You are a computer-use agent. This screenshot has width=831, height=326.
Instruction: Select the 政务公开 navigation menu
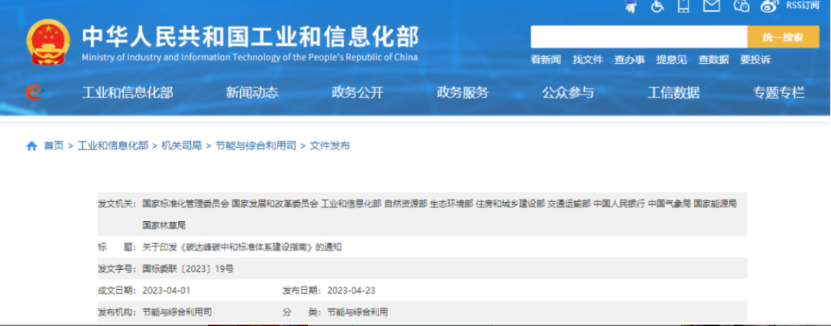tap(357, 93)
